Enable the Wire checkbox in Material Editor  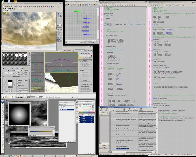tap(17, 73)
